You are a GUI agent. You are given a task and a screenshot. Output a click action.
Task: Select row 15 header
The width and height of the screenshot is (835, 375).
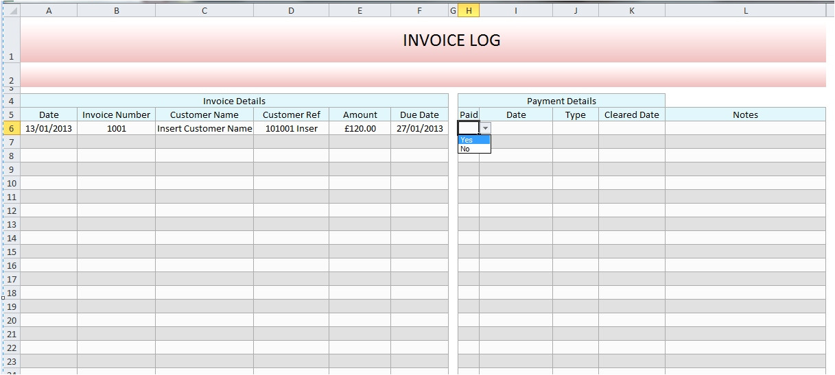coord(12,252)
